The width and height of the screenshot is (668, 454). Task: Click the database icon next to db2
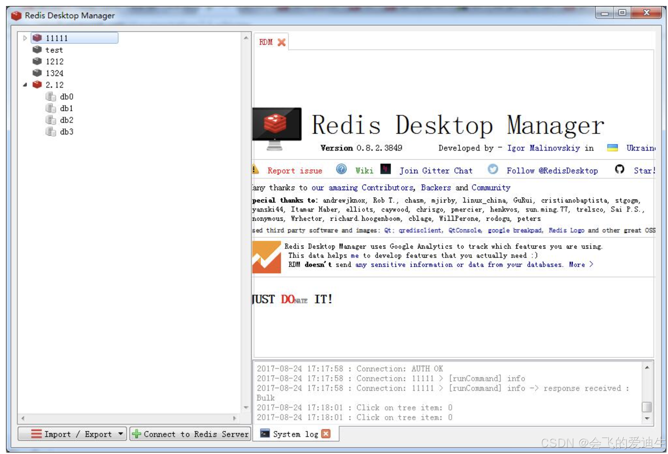pos(51,120)
